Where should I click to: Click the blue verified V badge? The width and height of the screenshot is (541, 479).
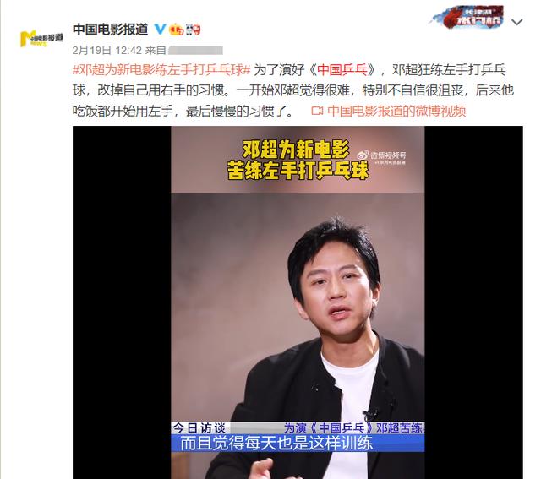160,29
